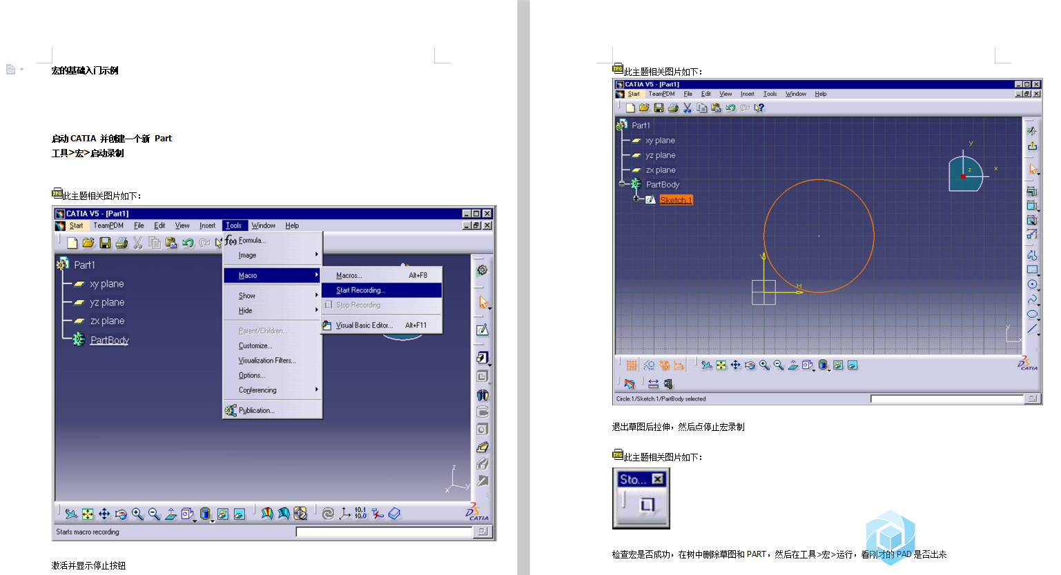Select highlighted Sketch.1 tree item
Viewport: 1061px width, 575px height.
[676, 200]
